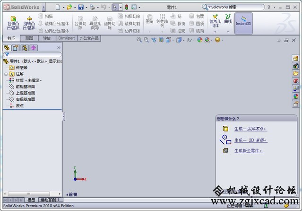This screenshot has height=211, width=302.
Task: Select the Wrap (包覆) feature
Action: (197, 16)
